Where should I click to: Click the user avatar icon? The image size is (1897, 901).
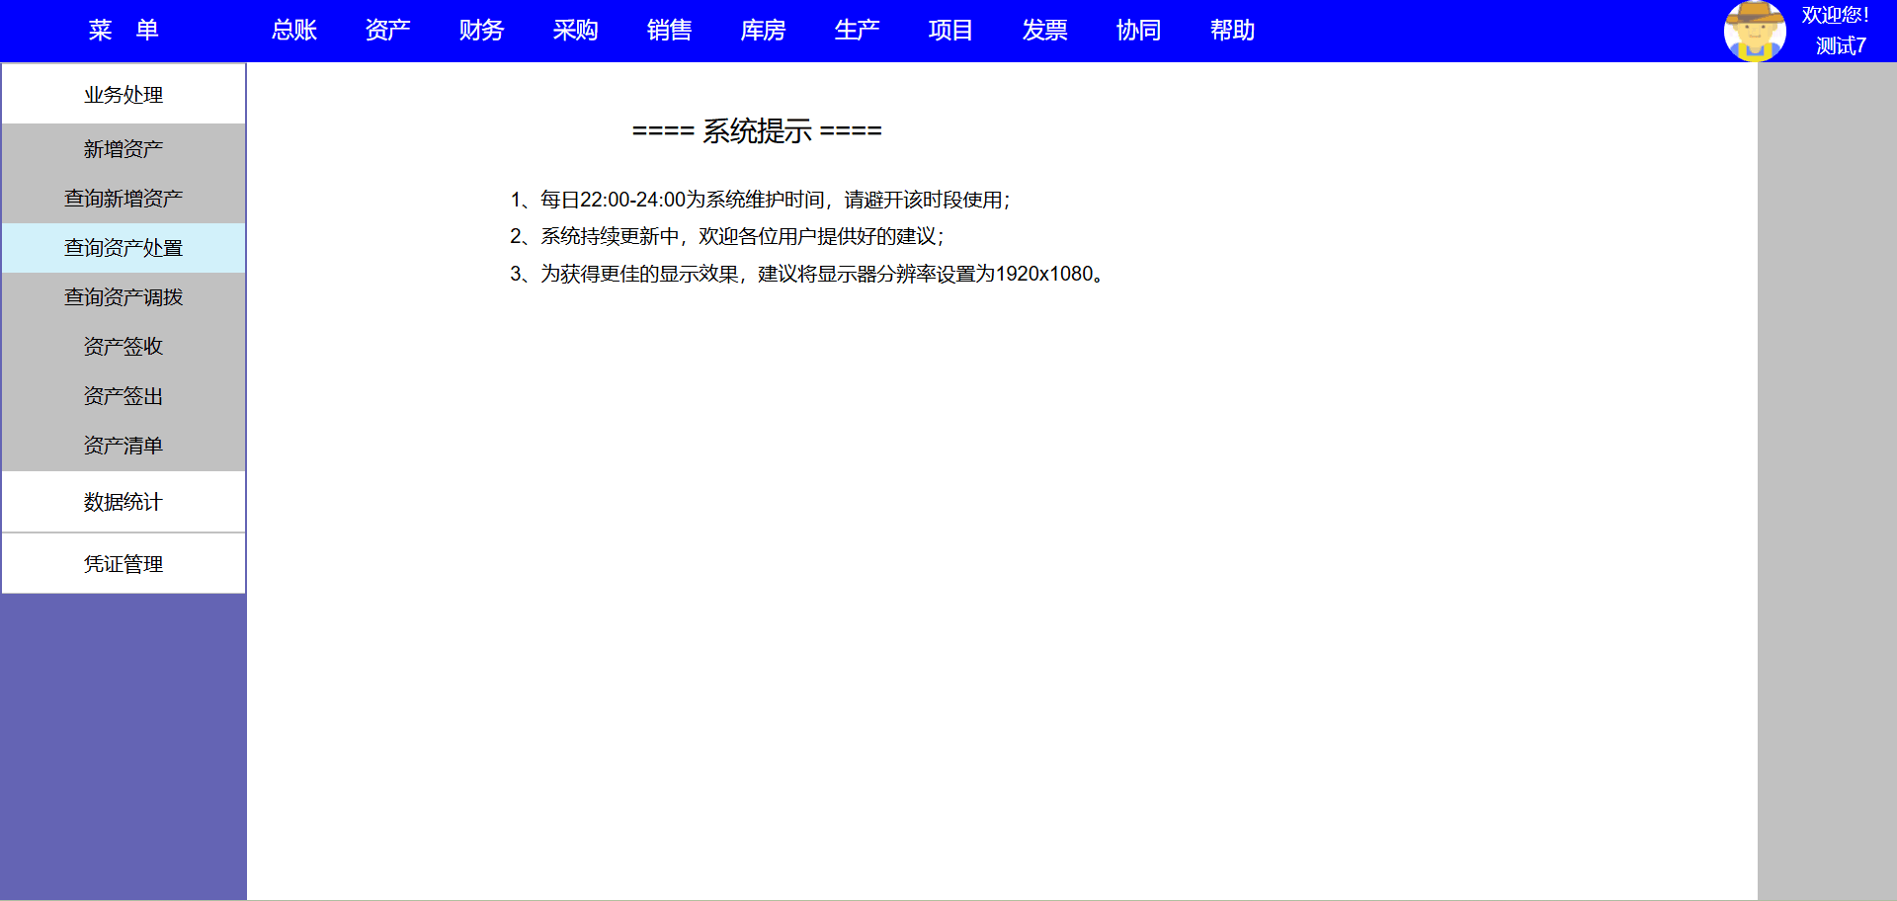point(1754,31)
